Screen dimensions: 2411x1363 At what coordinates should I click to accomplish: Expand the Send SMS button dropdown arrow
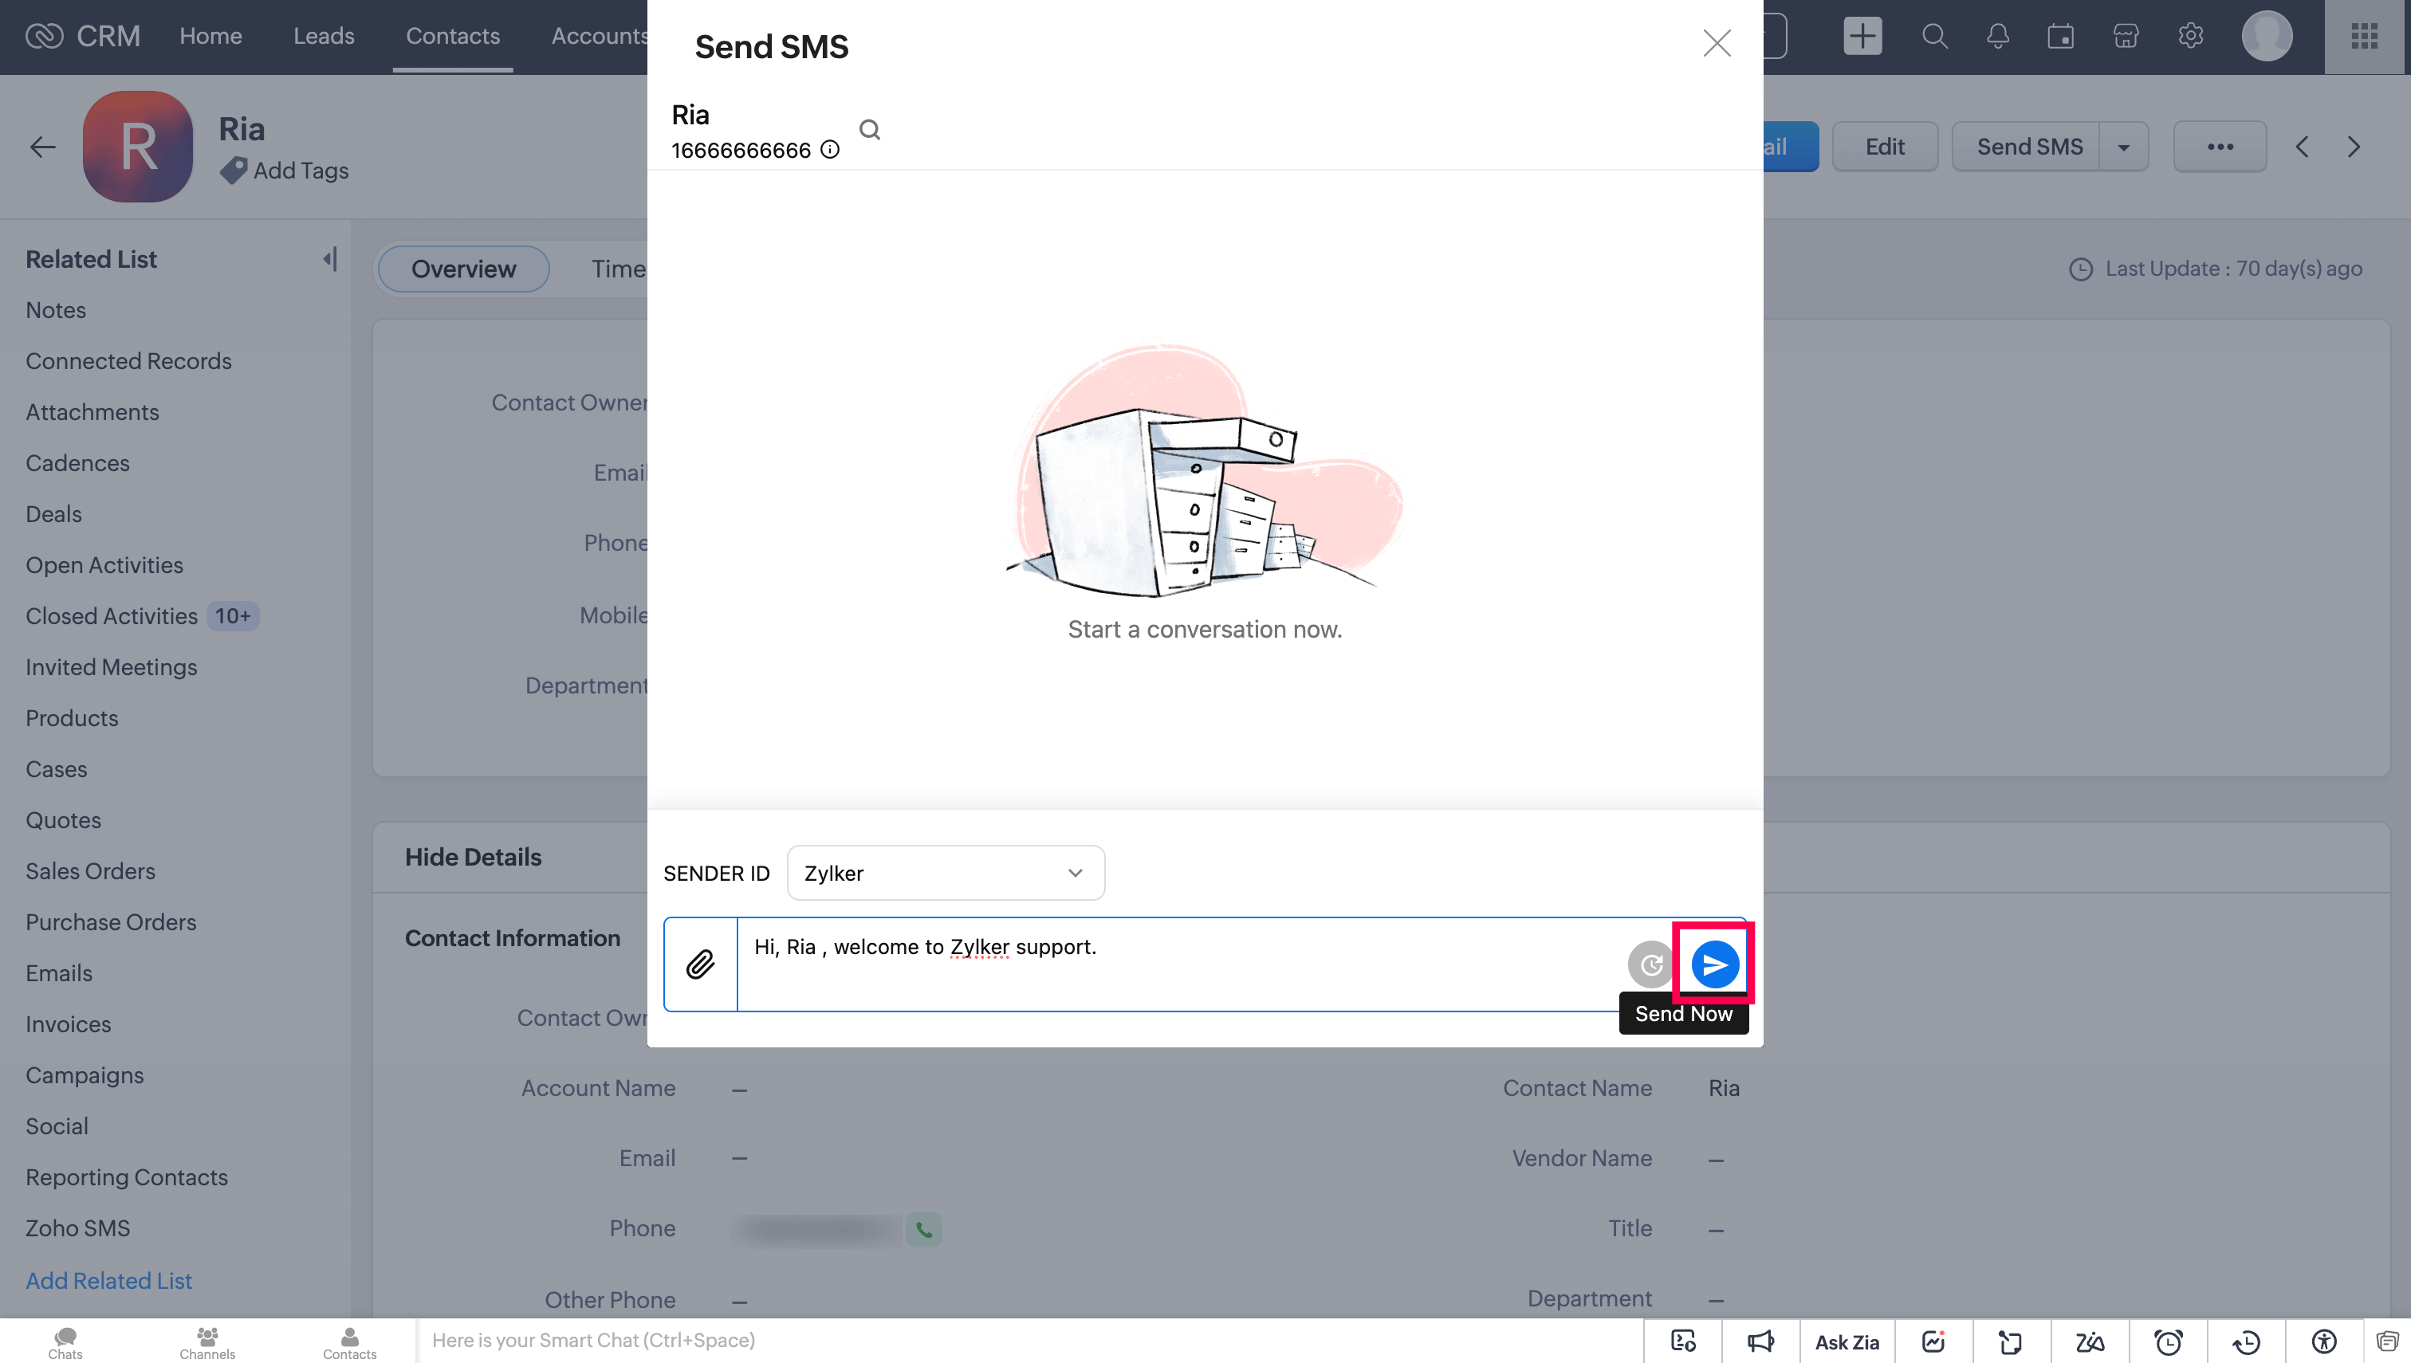2123,147
